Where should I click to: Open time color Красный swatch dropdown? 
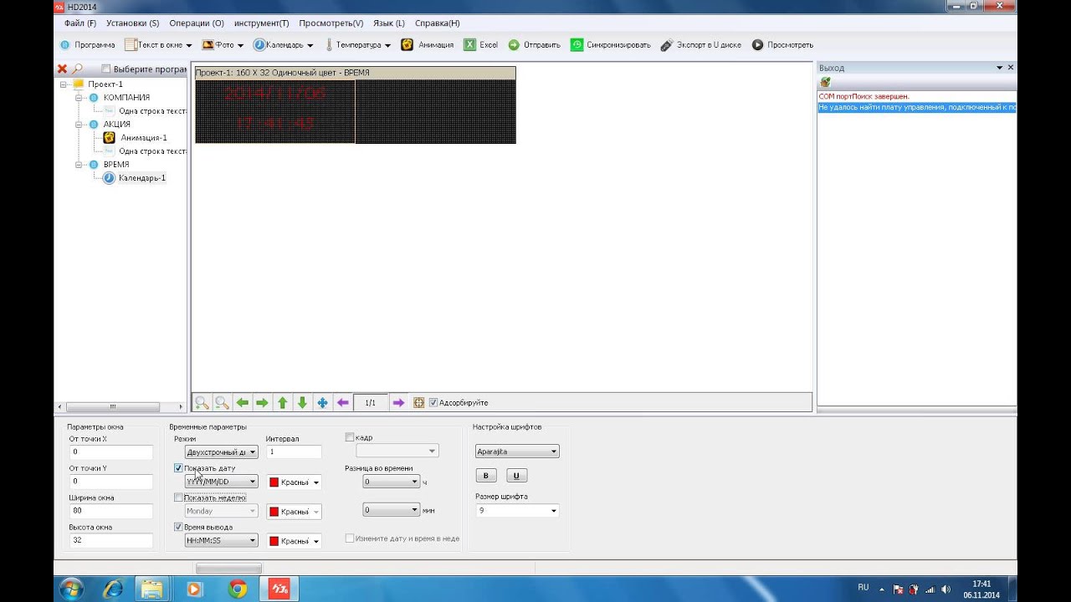(x=294, y=542)
